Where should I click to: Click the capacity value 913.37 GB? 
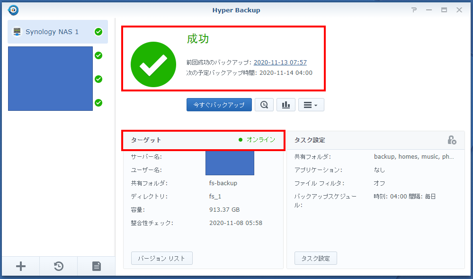224,209
